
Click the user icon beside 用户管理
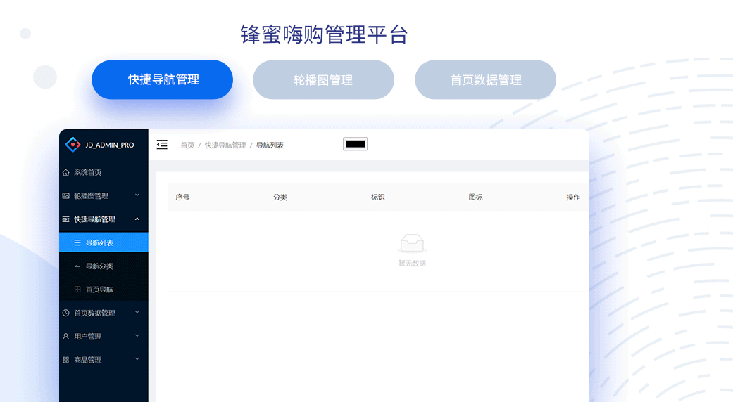(66, 337)
